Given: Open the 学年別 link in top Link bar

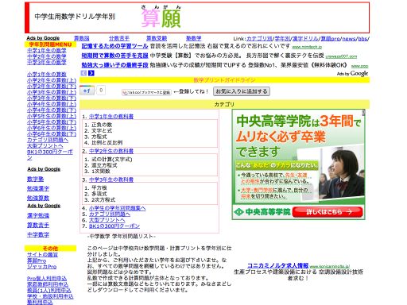Looking at the screenshot, I should pyautogui.click(x=282, y=39).
